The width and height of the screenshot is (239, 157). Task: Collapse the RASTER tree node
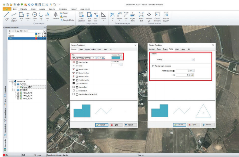[x=13, y=84]
